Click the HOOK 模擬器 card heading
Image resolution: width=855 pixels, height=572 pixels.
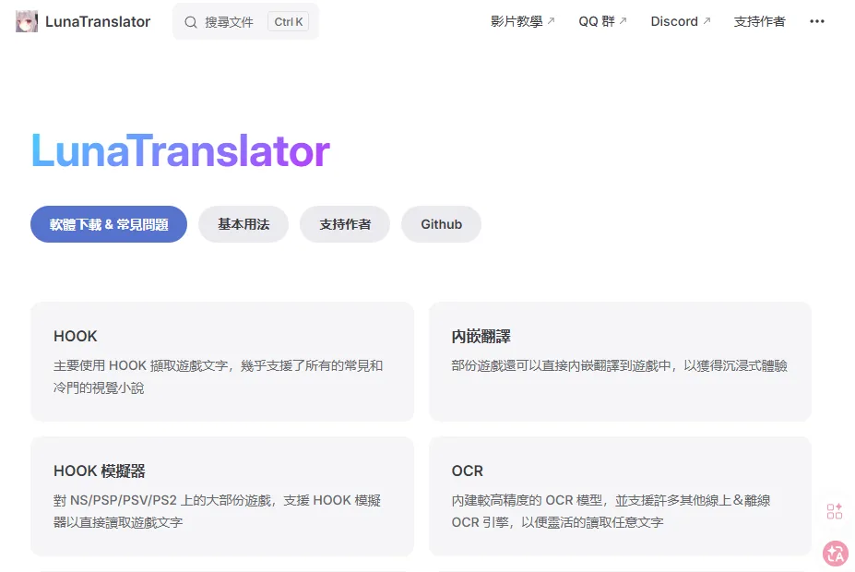100,471
